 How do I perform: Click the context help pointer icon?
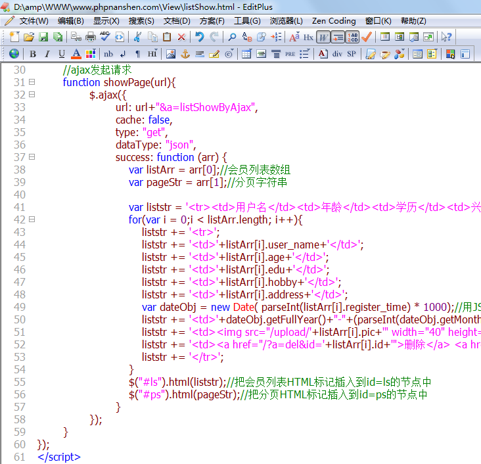pos(447,37)
